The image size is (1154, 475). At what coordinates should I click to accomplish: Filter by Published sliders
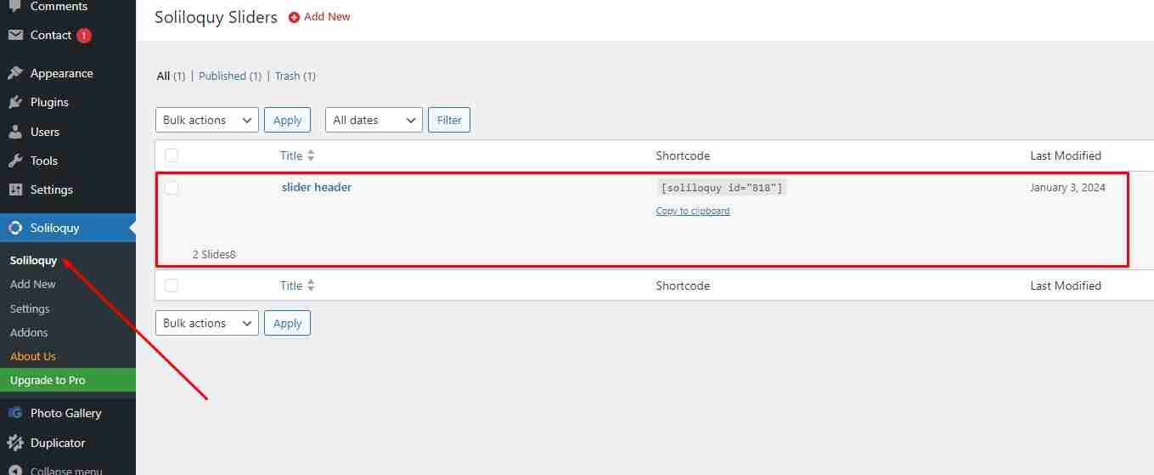pyautogui.click(x=230, y=76)
